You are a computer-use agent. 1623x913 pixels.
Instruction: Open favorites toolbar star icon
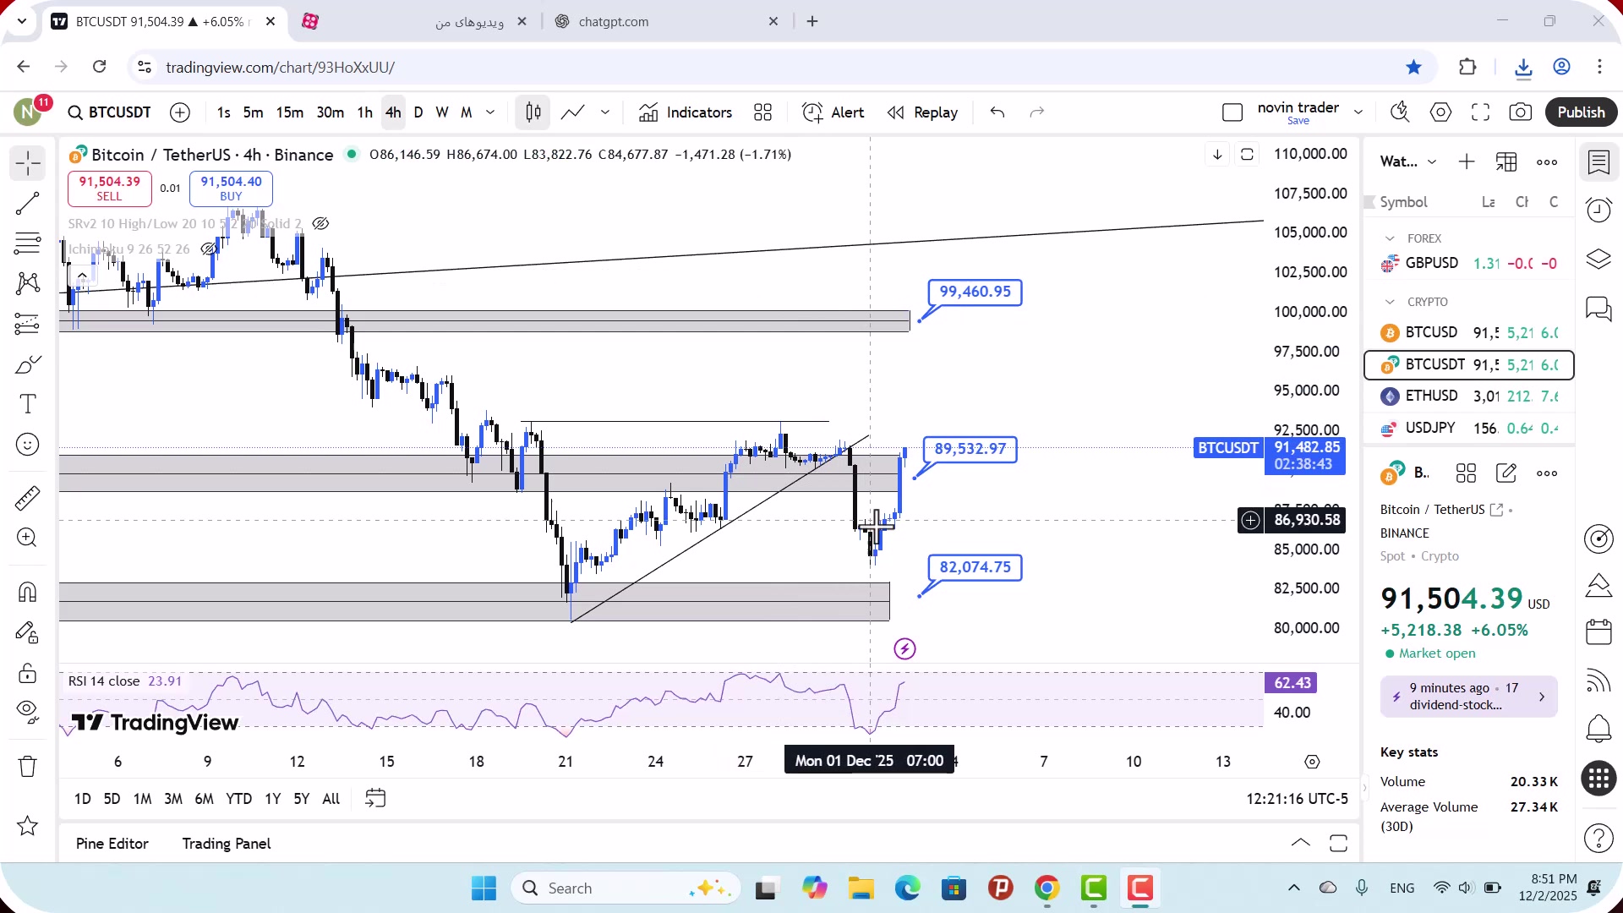point(28,826)
